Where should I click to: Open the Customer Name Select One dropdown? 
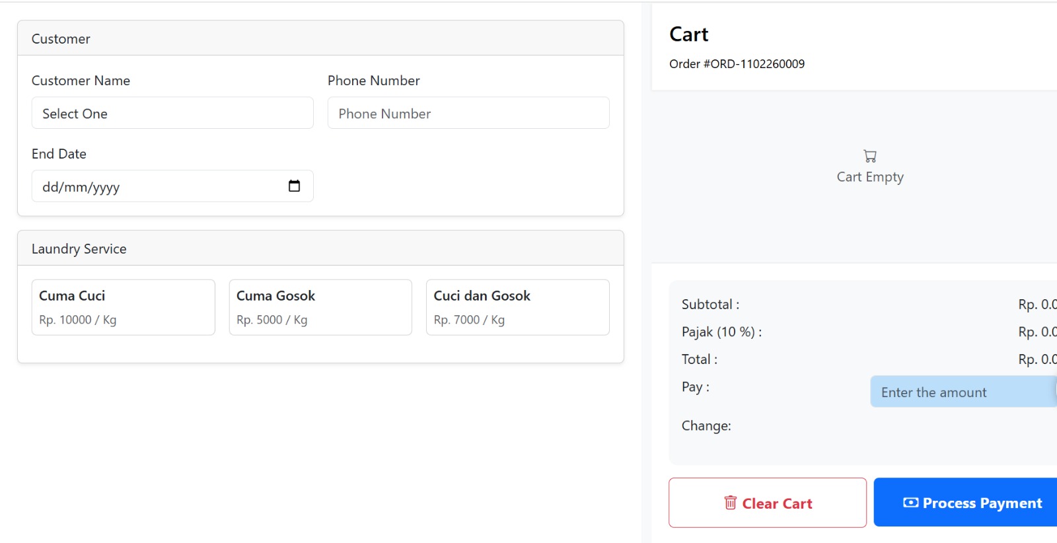coord(172,113)
